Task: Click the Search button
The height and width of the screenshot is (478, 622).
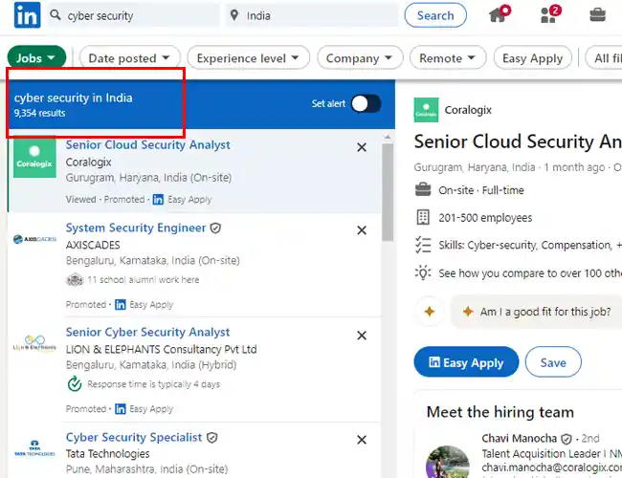Action: tap(435, 15)
